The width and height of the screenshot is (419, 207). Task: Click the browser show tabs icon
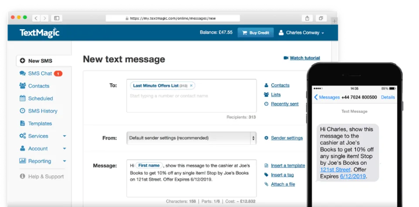[x=321, y=18]
